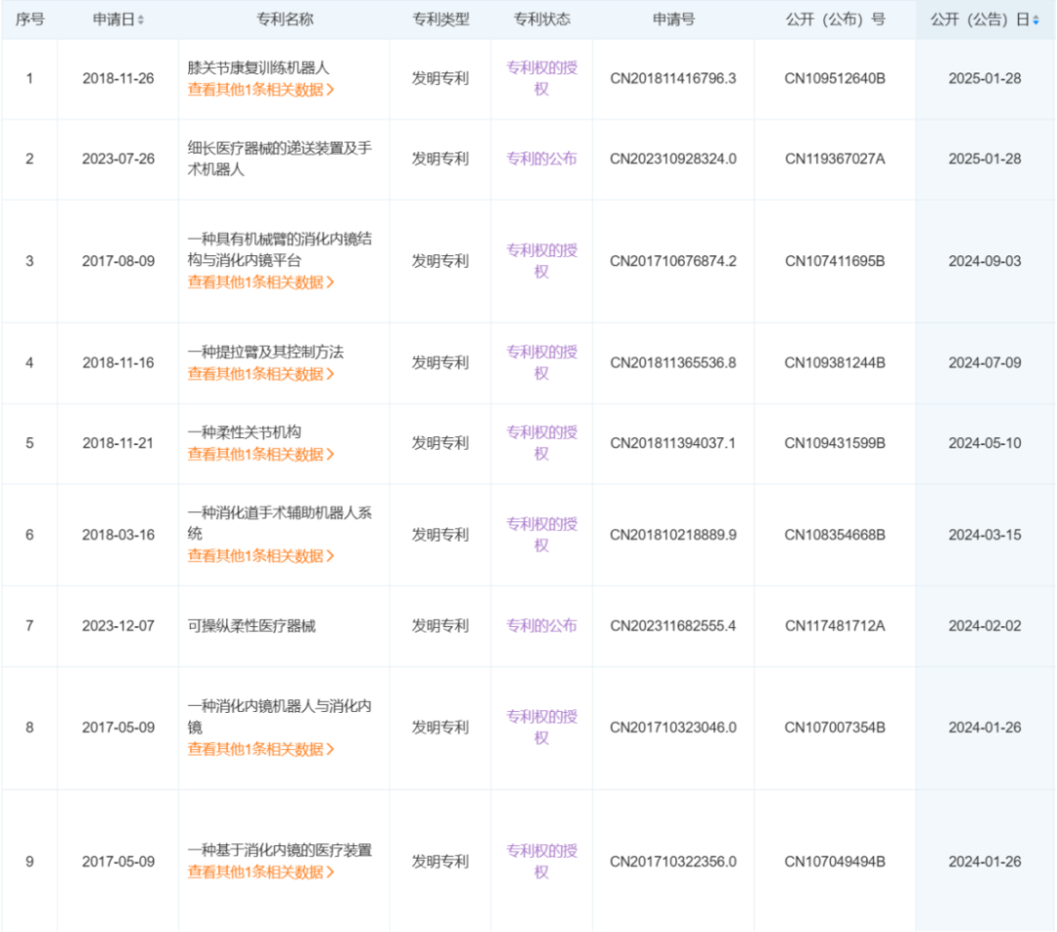Click the 专利状态 column header
This screenshot has height=932, width=1057.
click(542, 20)
